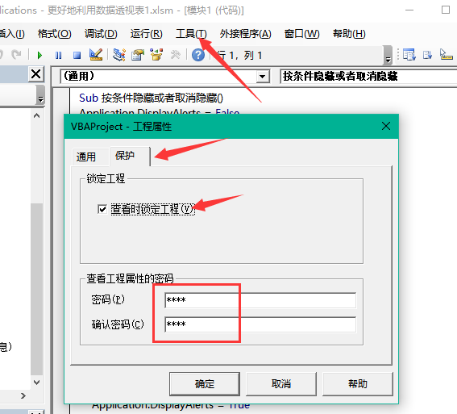Open the 窗口(W) menu
The width and height of the screenshot is (457, 414).
point(302,34)
